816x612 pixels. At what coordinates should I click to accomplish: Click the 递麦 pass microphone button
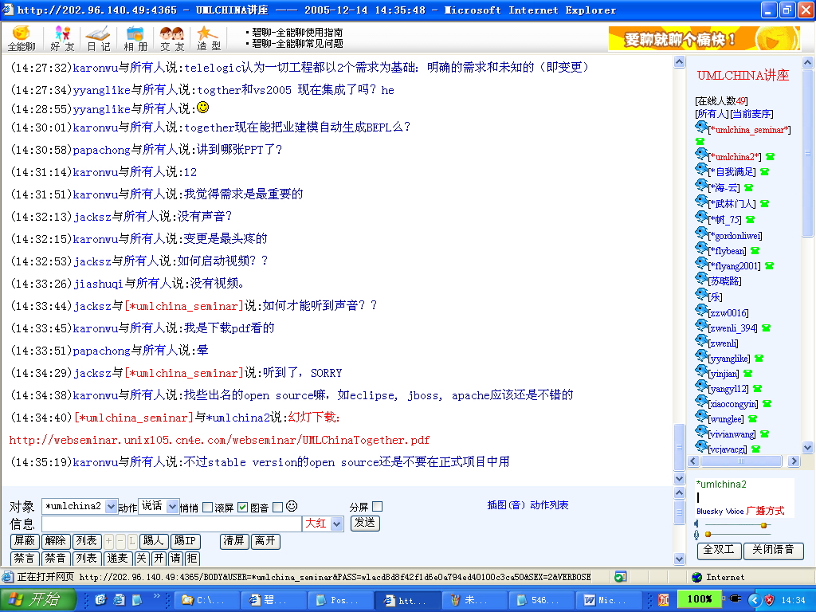pyautogui.click(x=118, y=559)
